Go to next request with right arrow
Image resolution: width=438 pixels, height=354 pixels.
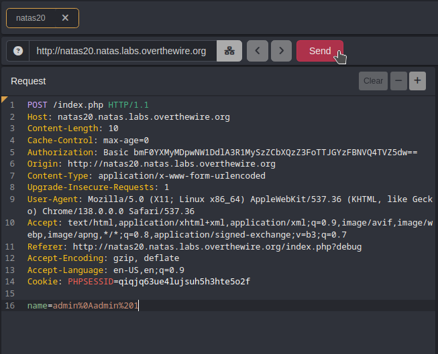pyautogui.click(x=281, y=51)
